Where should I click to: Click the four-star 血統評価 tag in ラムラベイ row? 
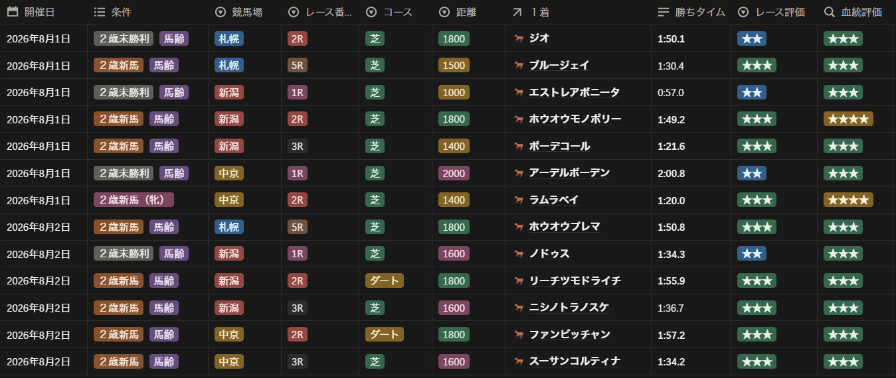click(848, 200)
